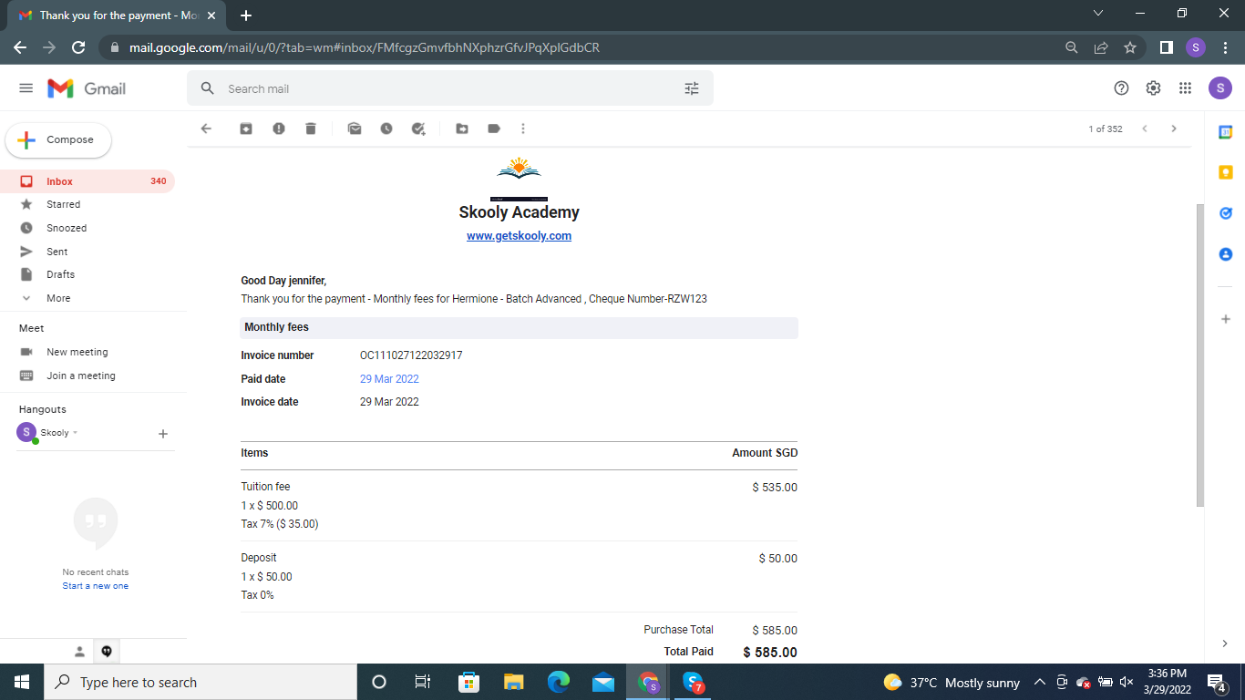Hide the side panel chevron
Viewport: 1245px width, 700px height.
click(1225, 643)
